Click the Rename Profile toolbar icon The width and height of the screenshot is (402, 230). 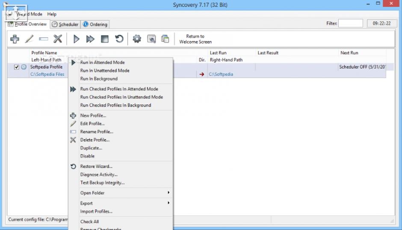tap(44, 39)
